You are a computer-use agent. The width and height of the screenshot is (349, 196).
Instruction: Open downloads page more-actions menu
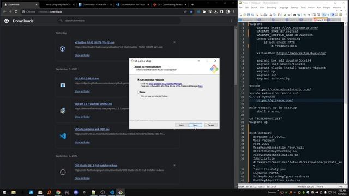click(231, 21)
